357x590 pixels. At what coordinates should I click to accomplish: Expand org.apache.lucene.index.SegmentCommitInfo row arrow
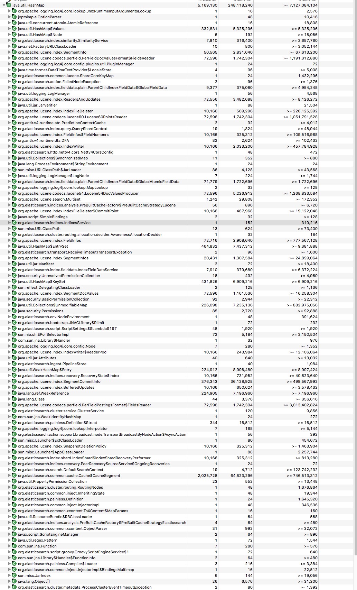[9, 381]
